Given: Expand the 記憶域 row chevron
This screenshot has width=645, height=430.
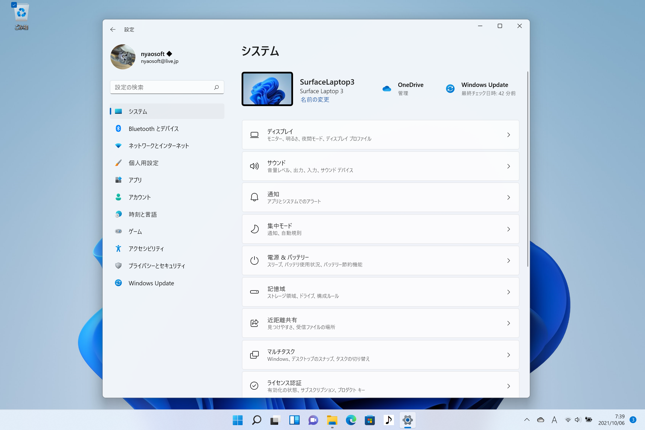Looking at the screenshot, I should click(509, 292).
